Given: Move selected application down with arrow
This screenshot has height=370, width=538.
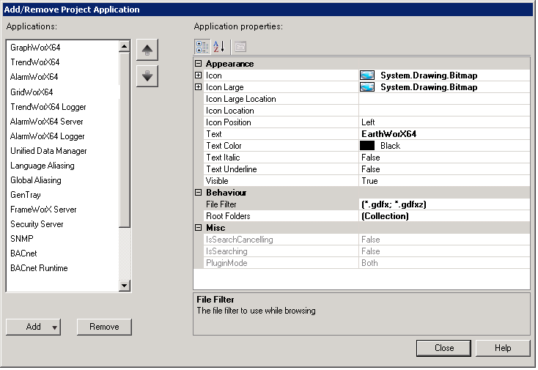Looking at the screenshot, I should click(147, 75).
